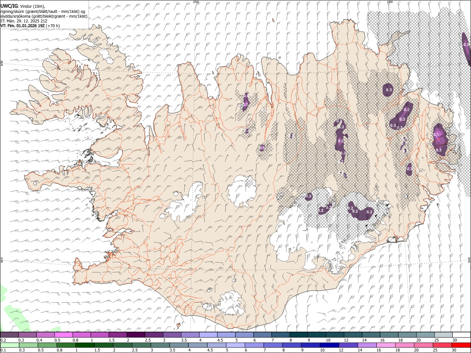Viewport: 471px width, 353px height.
Task: Click the '64N' latitude label on the map's right edge
Action: (x=469, y=260)
